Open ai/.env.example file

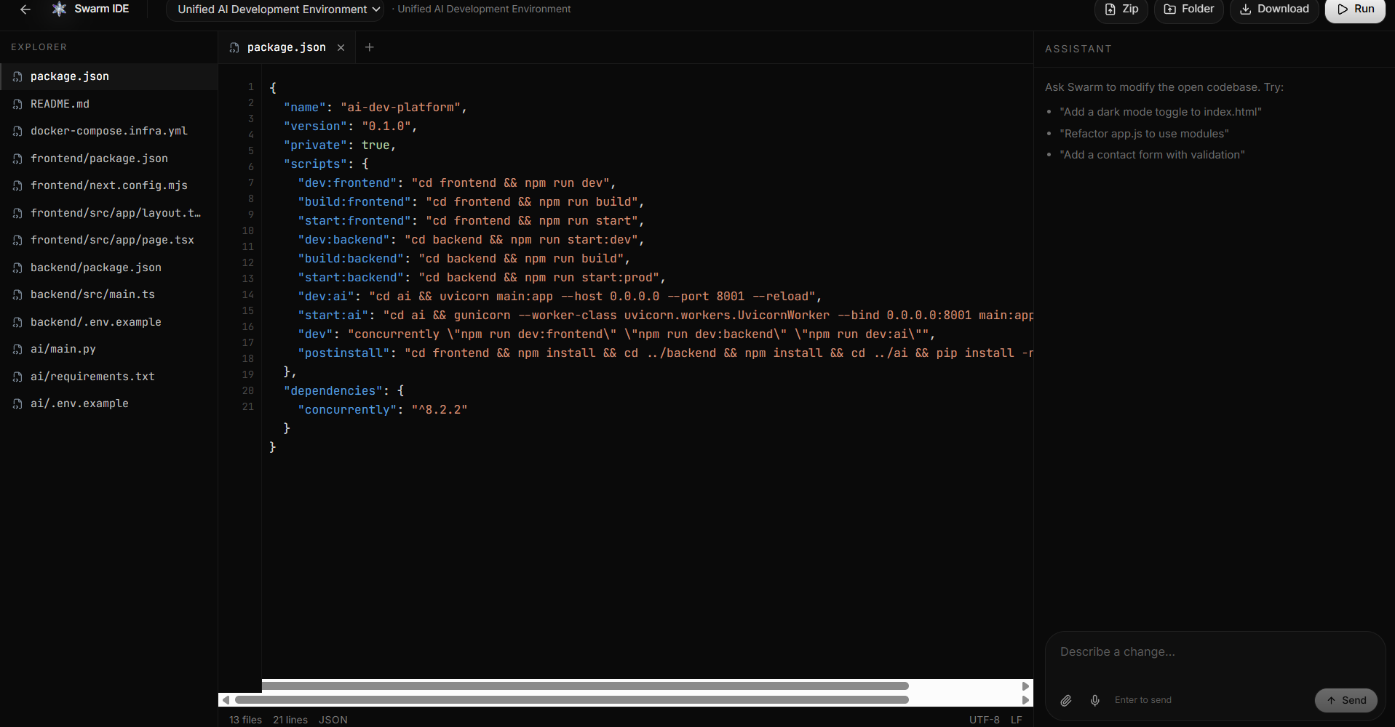pyautogui.click(x=109, y=403)
